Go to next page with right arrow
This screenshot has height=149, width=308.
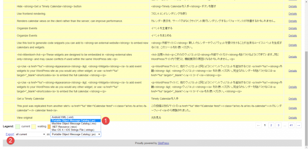(x=299, y=125)
